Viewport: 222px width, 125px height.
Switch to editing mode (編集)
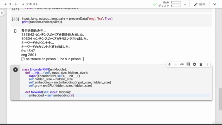point(200,4)
